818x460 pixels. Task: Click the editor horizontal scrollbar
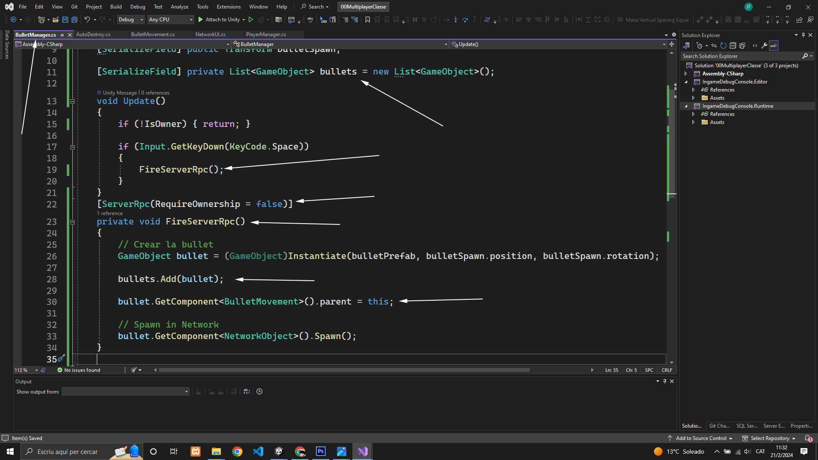pos(343,370)
